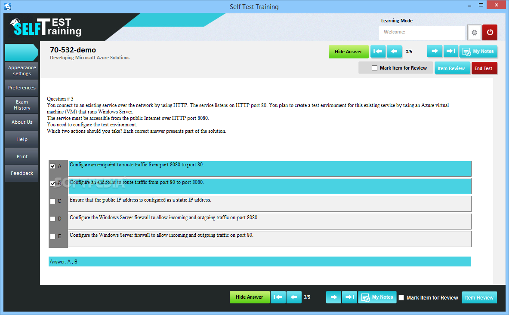Click the settings gear icon near Welcome field
The height and width of the screenshot is (315, 509).
pos(474,32)
